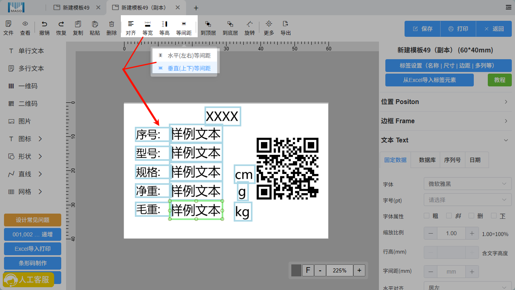Add a 图片 image element
This screenshot has width=515, height=290.
tap(20, 121)
